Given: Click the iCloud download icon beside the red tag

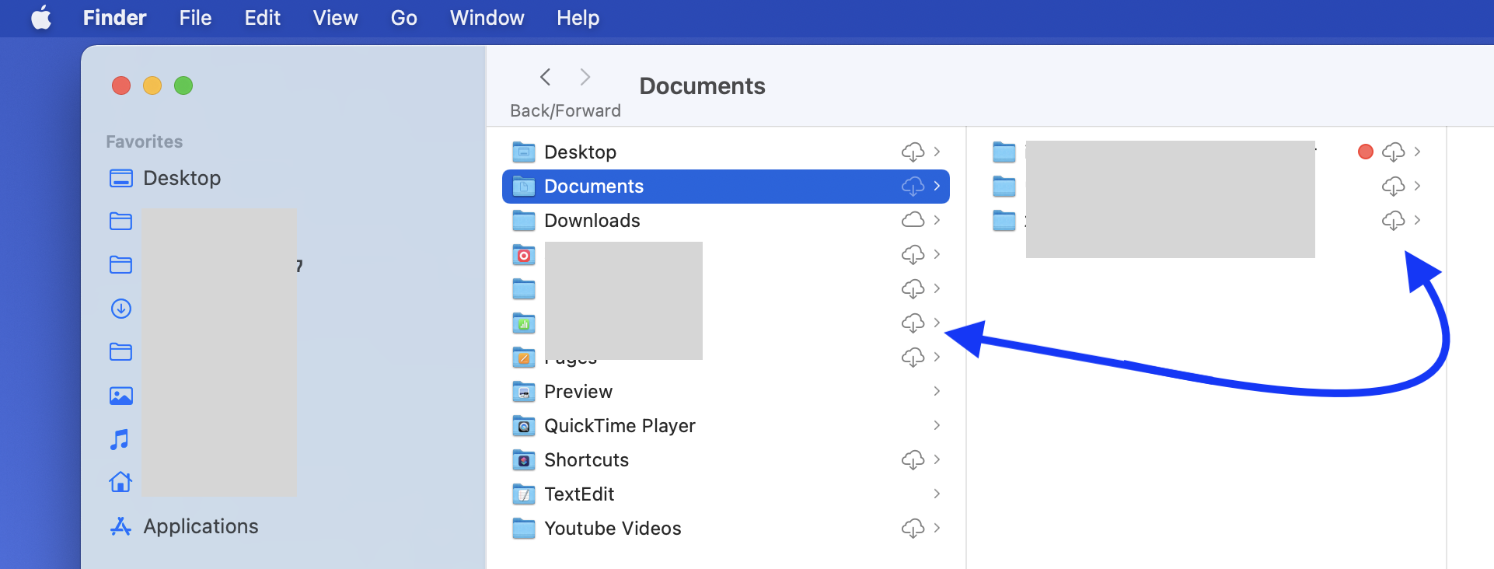Looking at the screenshot, I should [1393, 152].
